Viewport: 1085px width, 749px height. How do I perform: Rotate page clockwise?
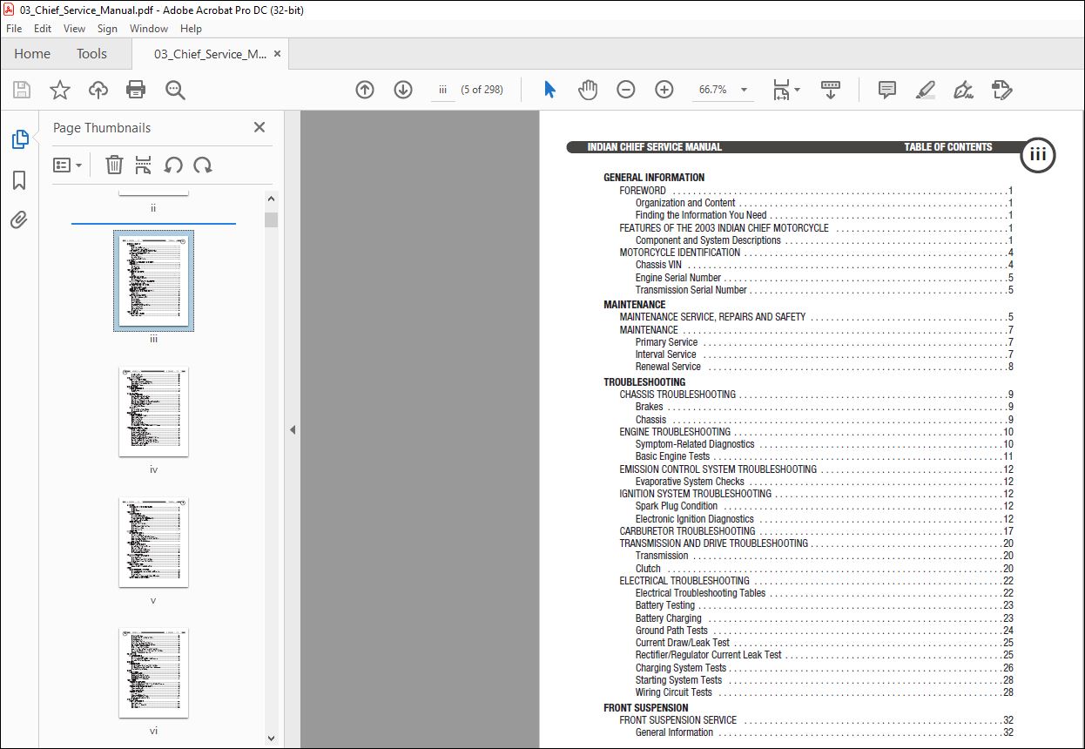(x=203, y=165)
